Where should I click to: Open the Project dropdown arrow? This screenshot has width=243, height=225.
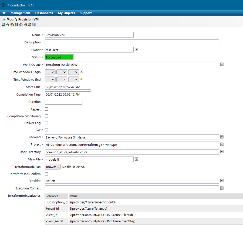222,144
